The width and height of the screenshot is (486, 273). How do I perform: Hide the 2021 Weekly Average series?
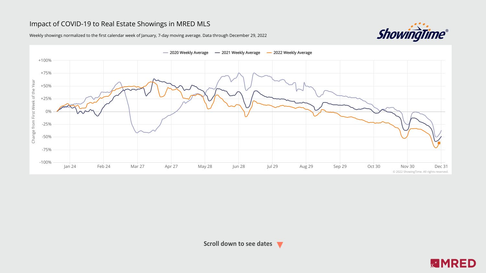pos(237,53)
